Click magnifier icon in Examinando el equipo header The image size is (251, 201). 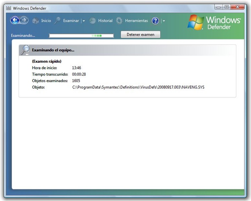[25, 50]
